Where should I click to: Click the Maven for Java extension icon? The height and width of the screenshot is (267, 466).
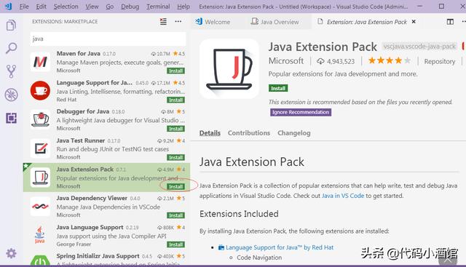pos(40,62)
